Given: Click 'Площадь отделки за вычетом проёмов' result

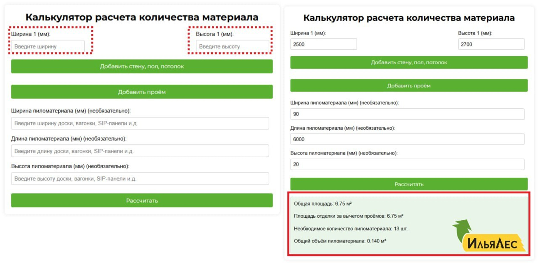Looking at the screenshot, I should (x=348, y=216).
